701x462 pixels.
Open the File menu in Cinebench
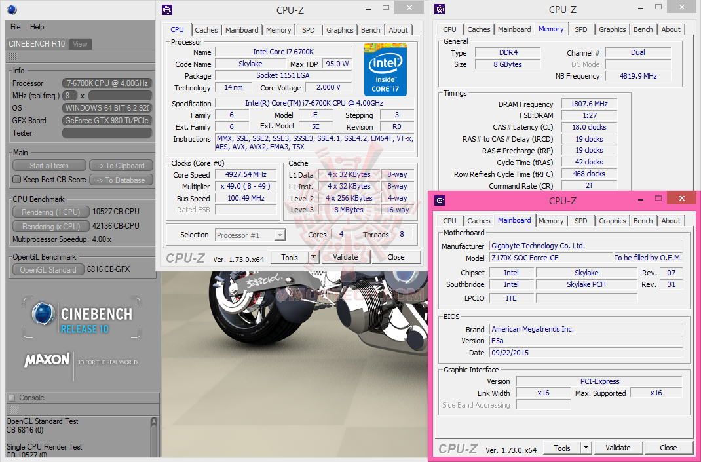click(16, 27)
